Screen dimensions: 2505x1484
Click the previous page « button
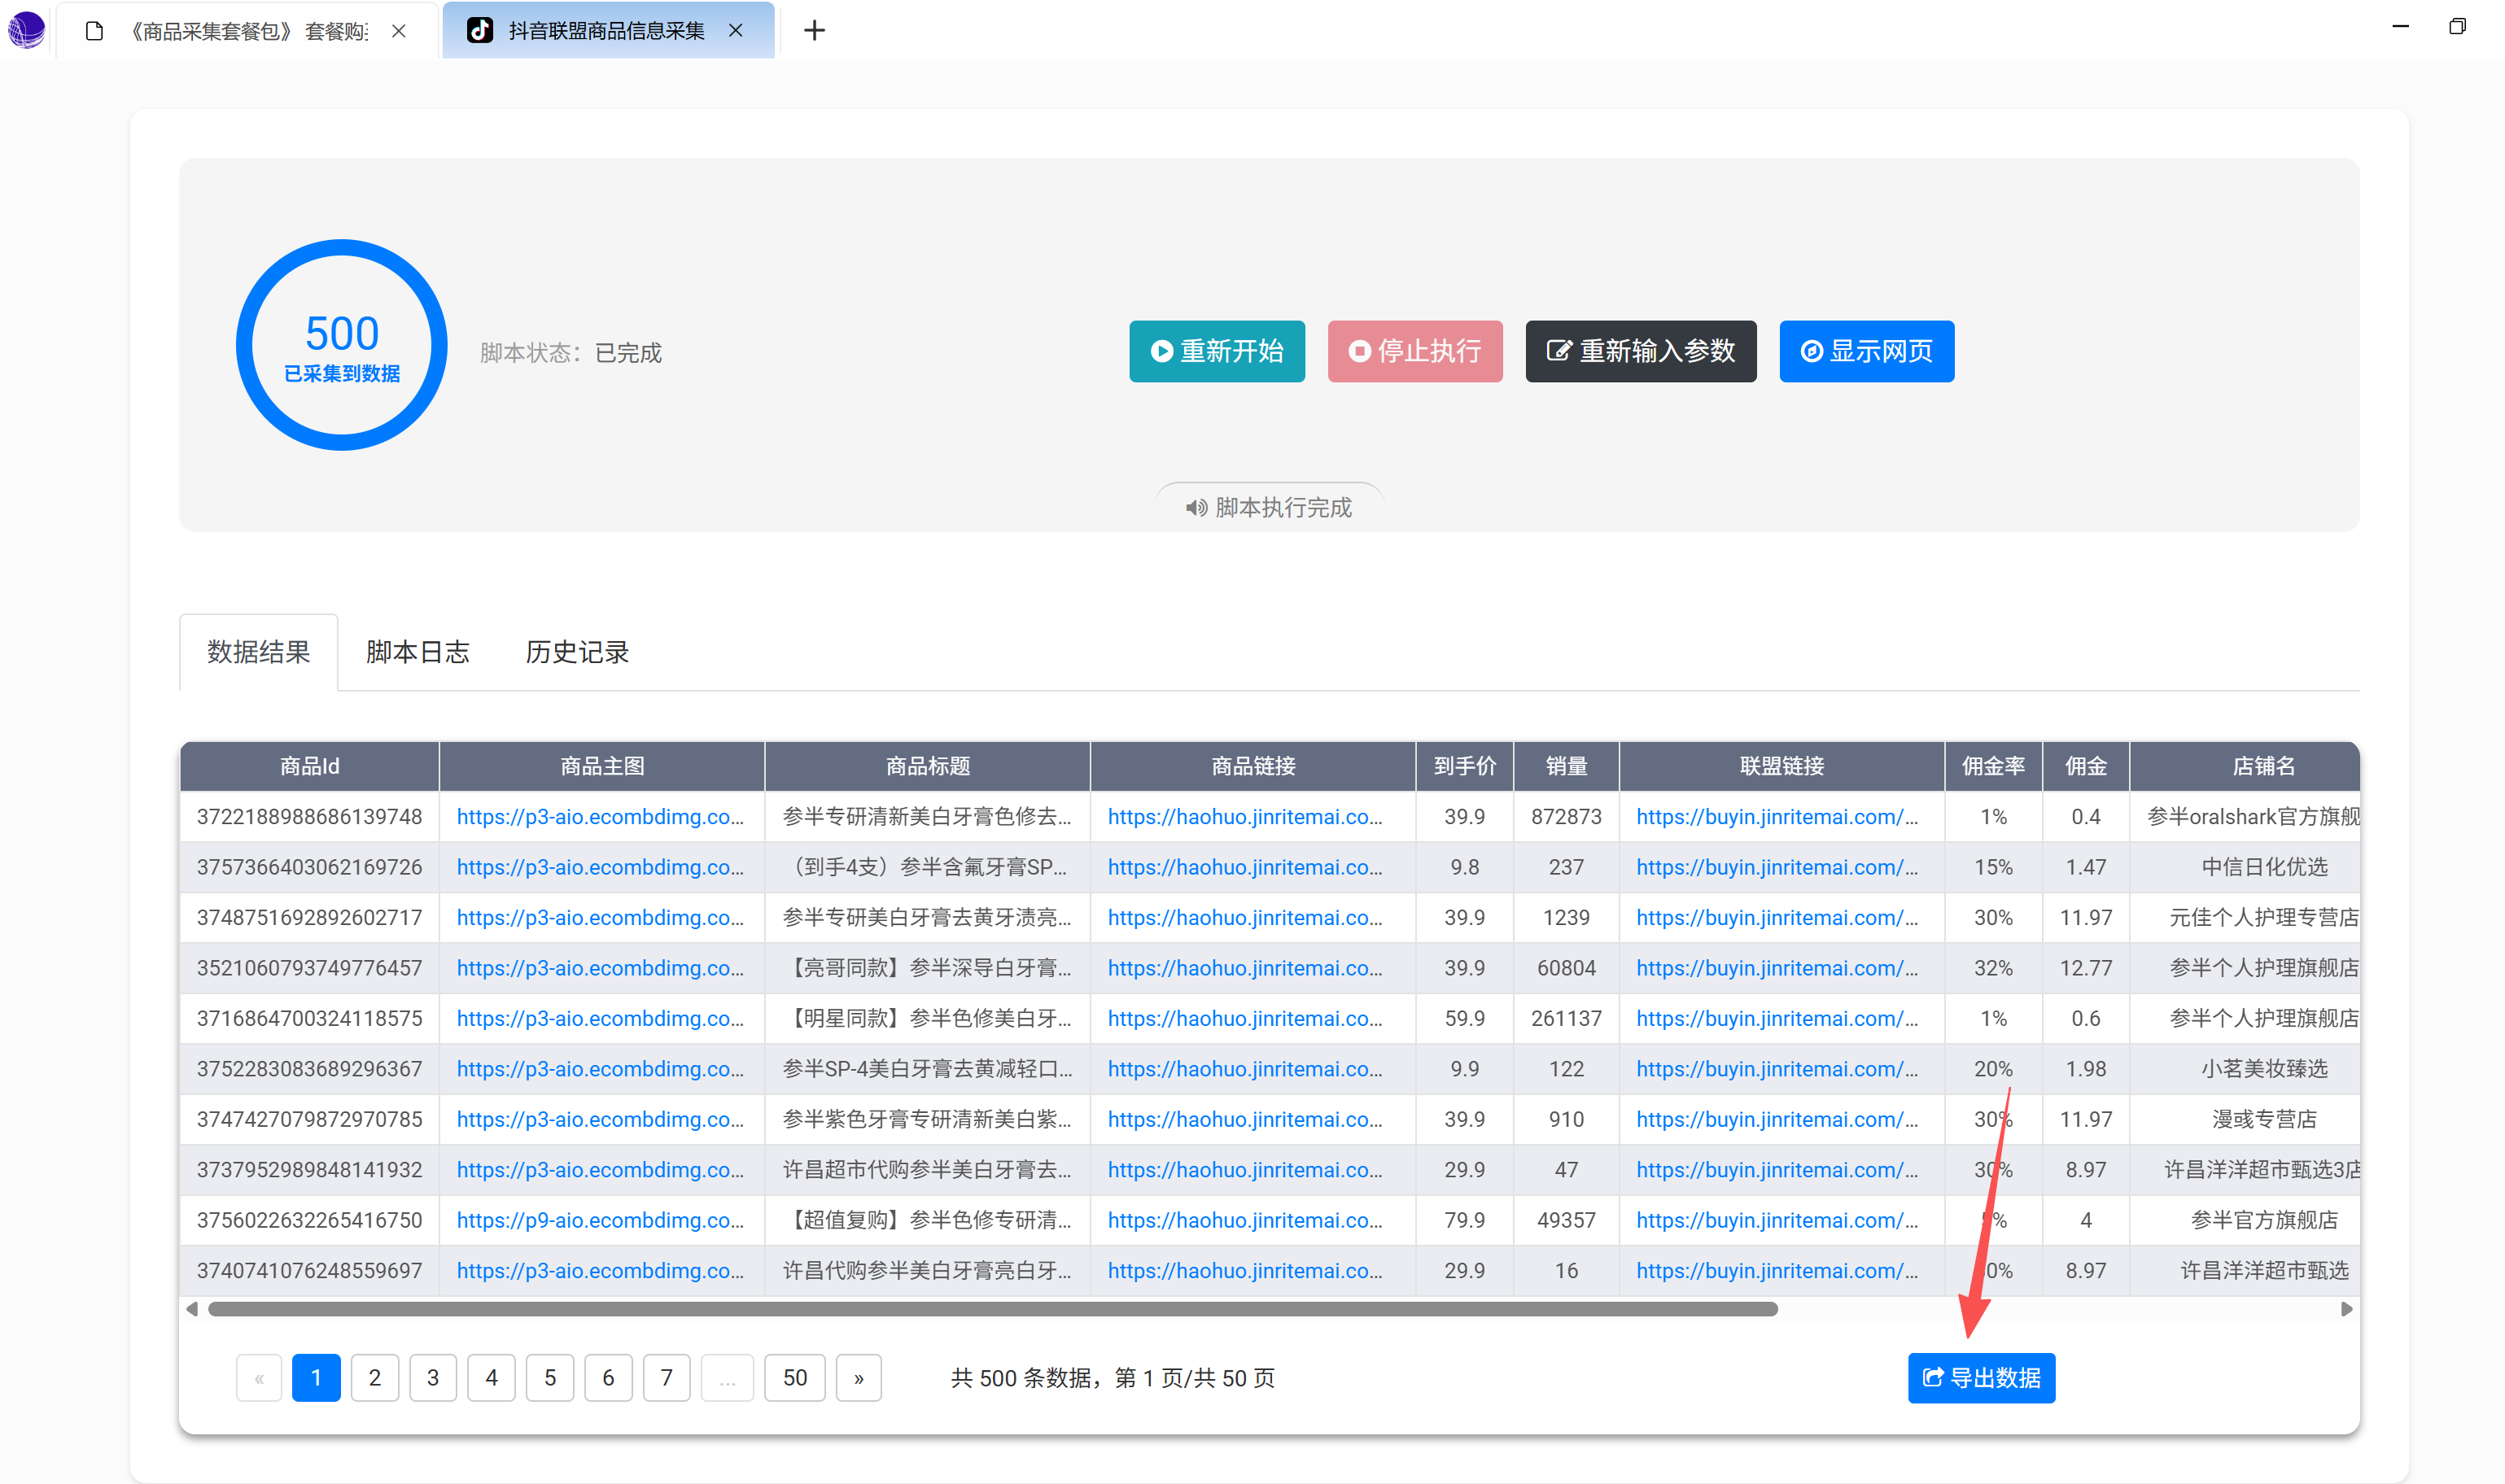[x=259, y=1378]
